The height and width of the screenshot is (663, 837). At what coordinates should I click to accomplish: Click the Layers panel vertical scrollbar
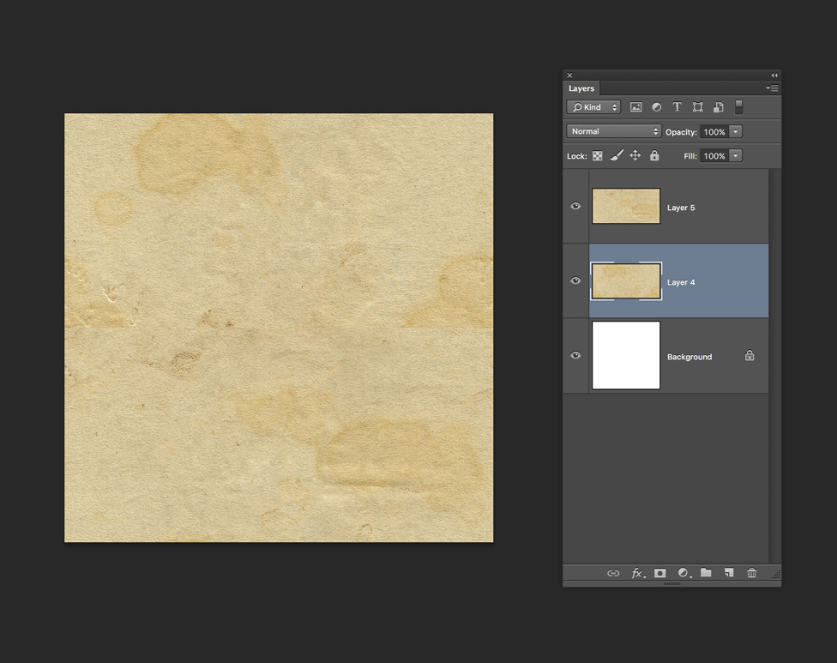click(775, 365)
